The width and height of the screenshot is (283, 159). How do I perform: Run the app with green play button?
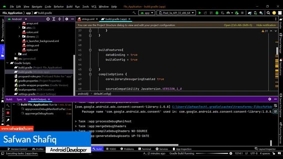(199, 13)
